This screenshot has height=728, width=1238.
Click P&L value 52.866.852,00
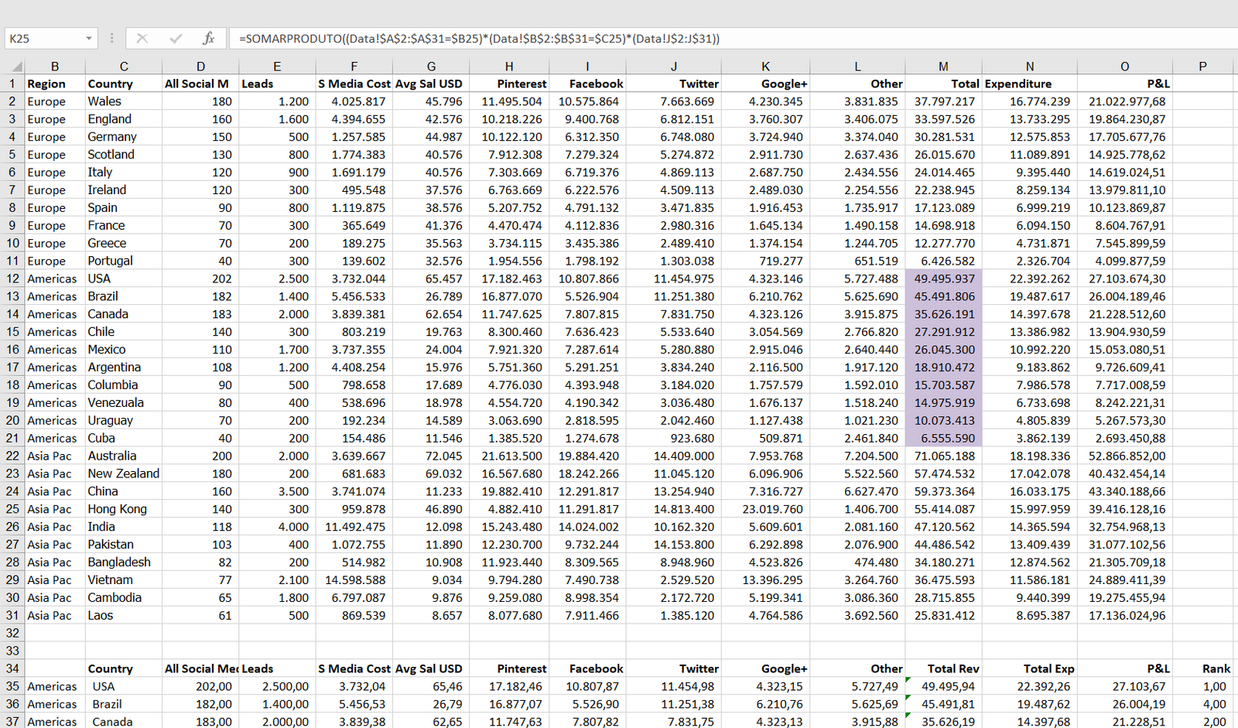pyautogui.click(x=1127, y=456)
